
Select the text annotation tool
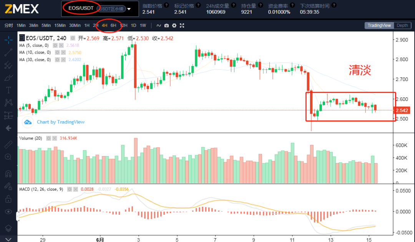point(8,90)
